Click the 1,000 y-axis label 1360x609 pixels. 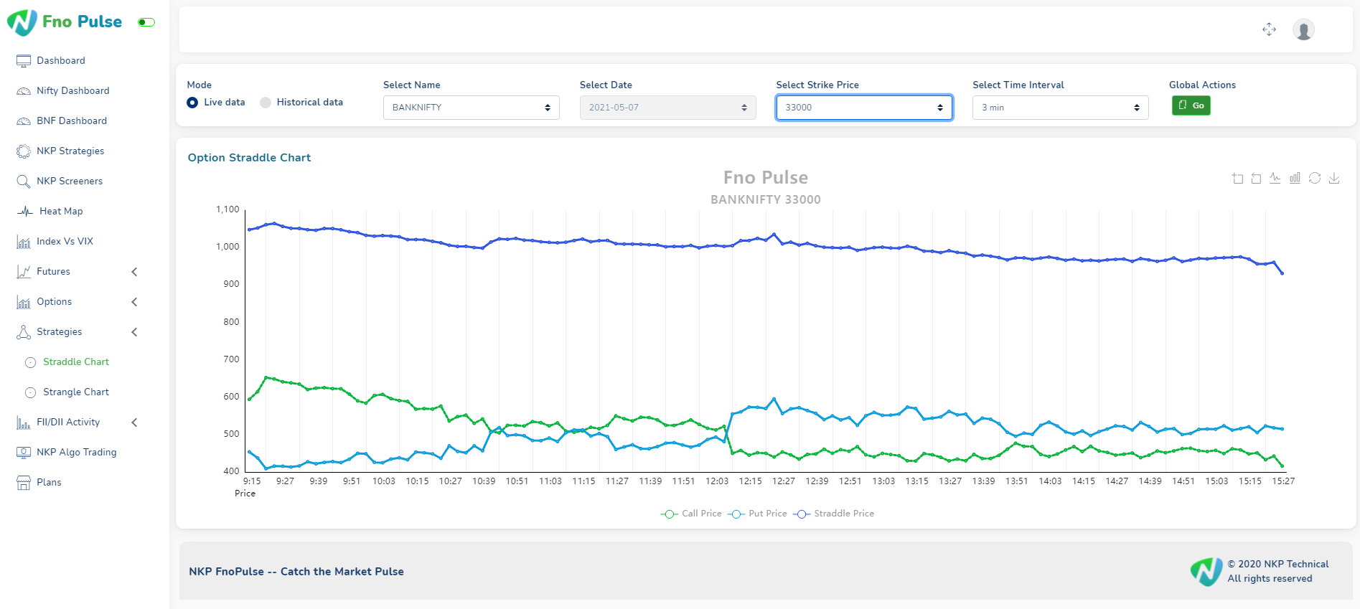coord(228,247)
